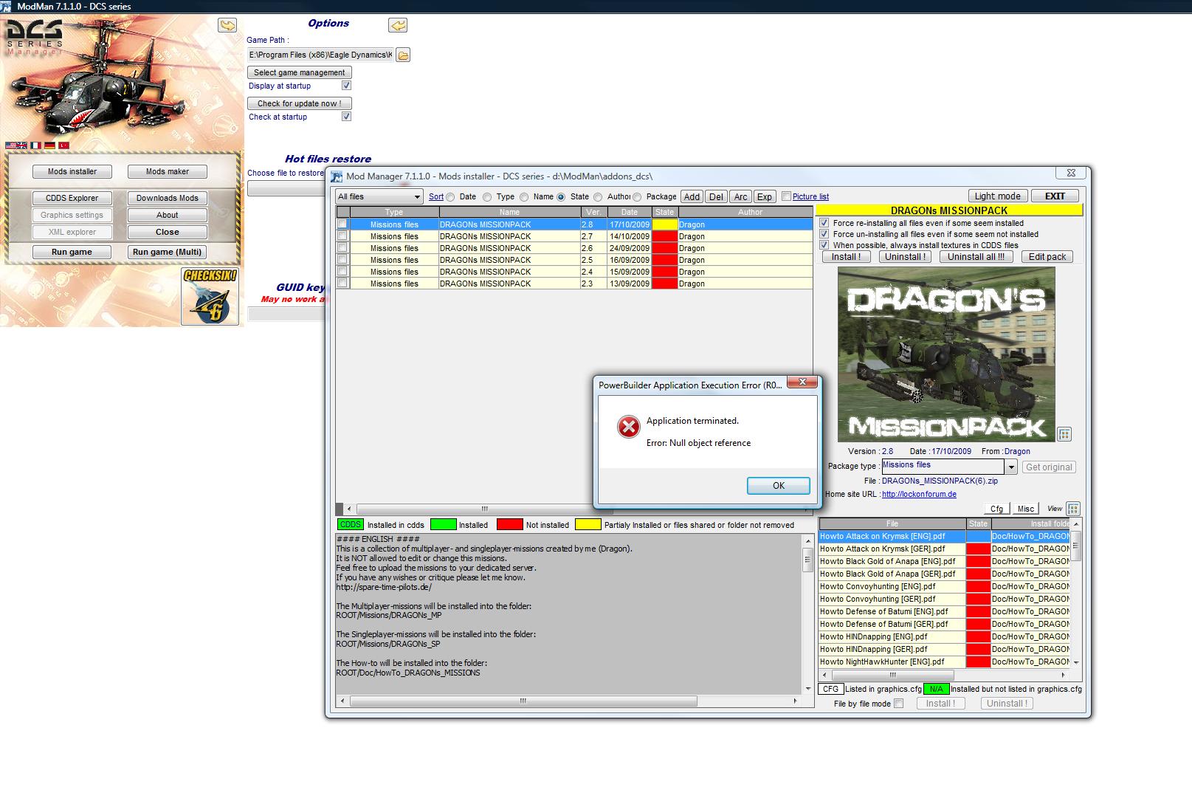Click the Run game (Multi) button

coord(167,252)
